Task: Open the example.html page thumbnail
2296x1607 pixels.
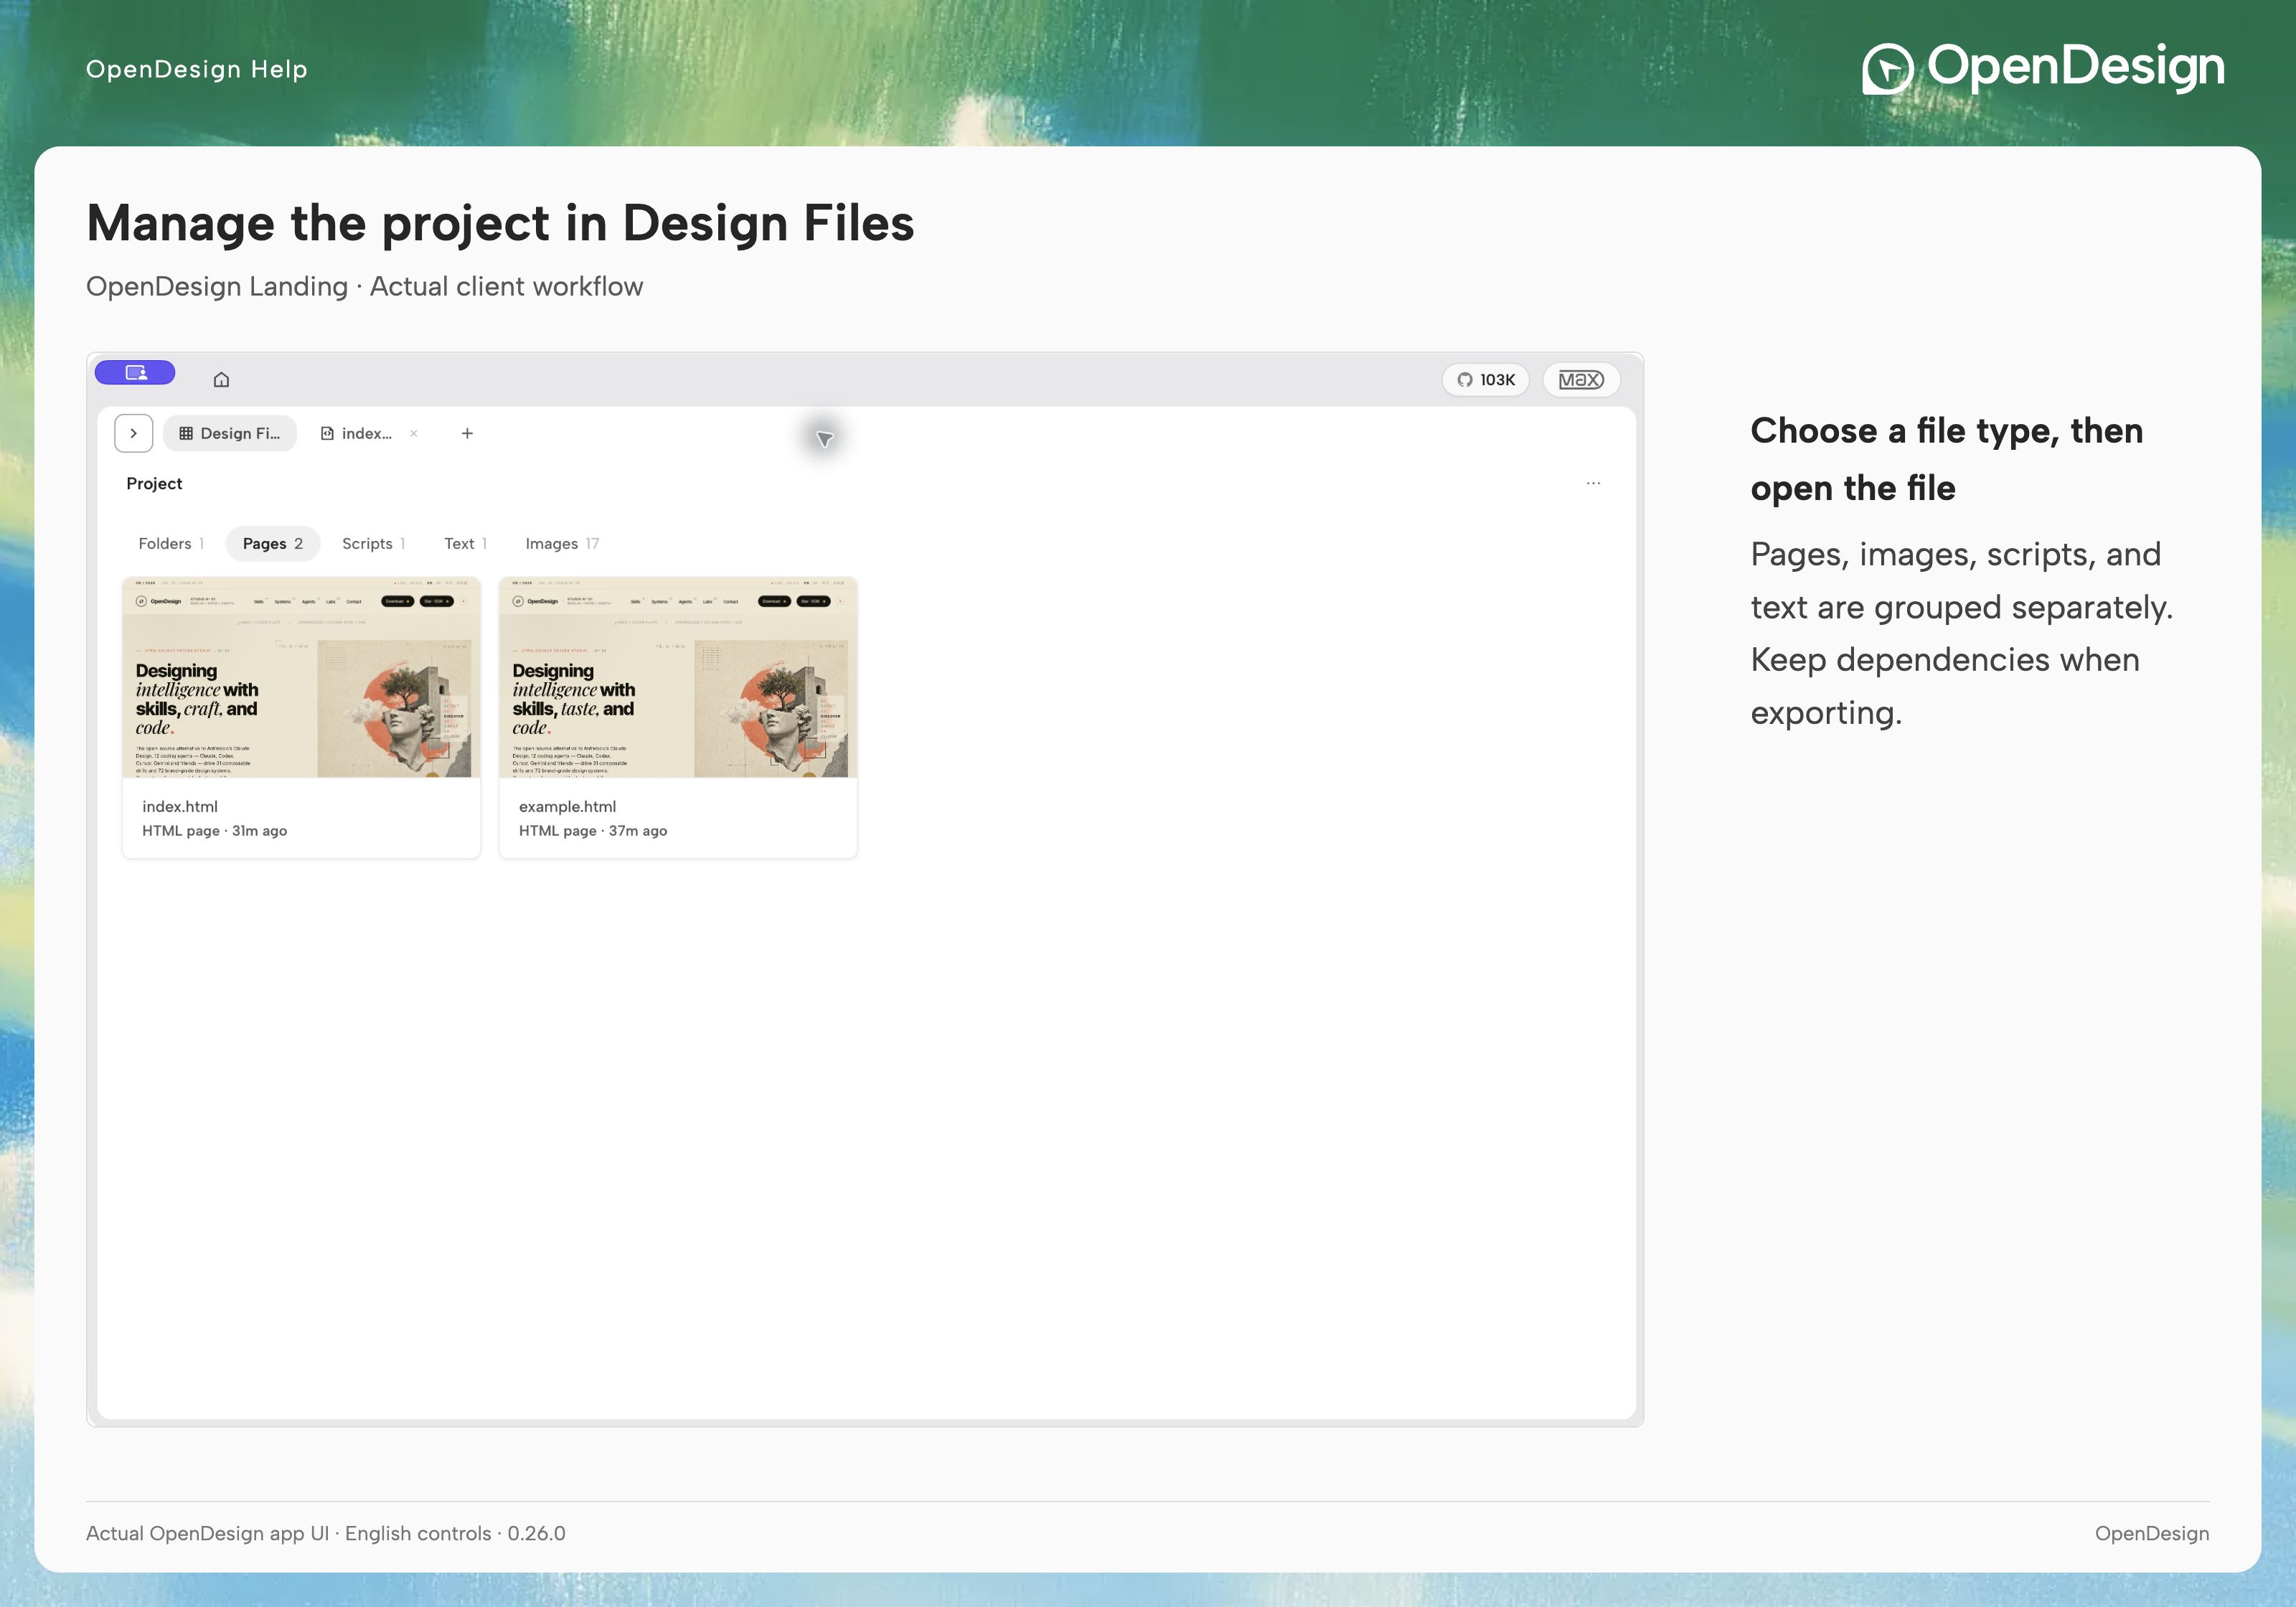Action: (x=678, y=678)
